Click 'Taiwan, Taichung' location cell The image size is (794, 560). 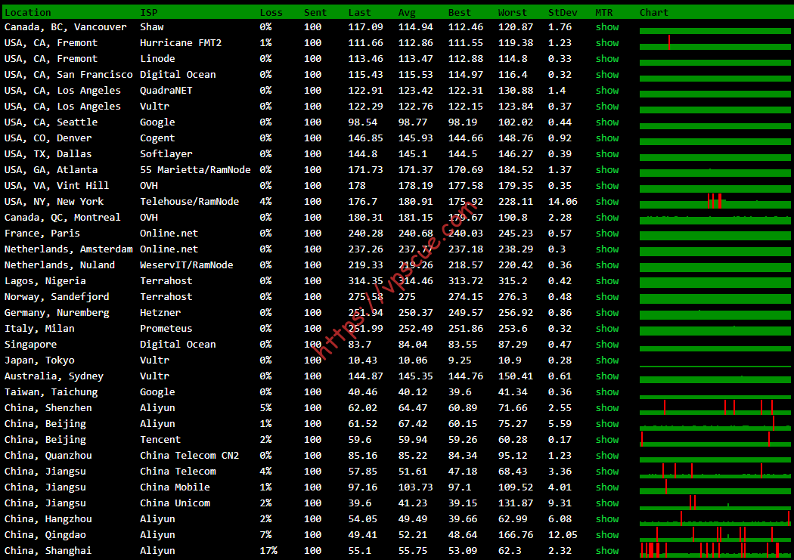(51, 391)
